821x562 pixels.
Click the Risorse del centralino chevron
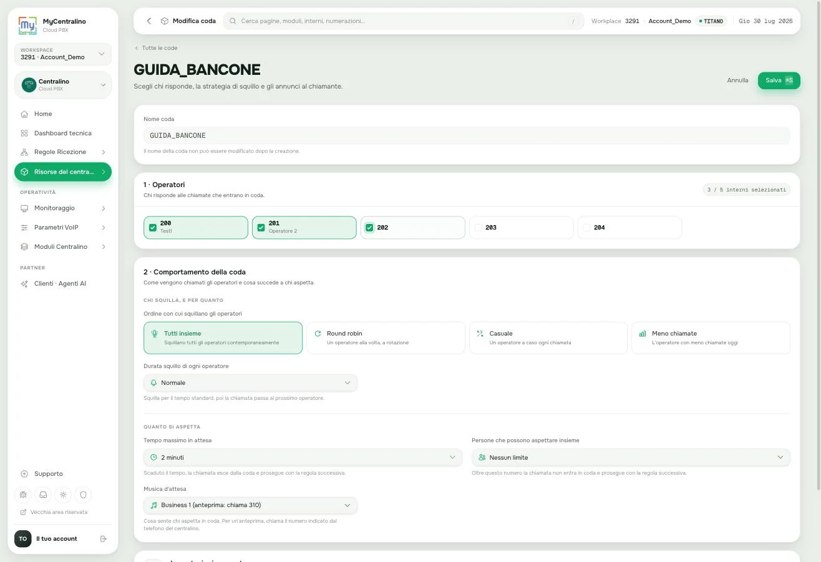point(104,172)
